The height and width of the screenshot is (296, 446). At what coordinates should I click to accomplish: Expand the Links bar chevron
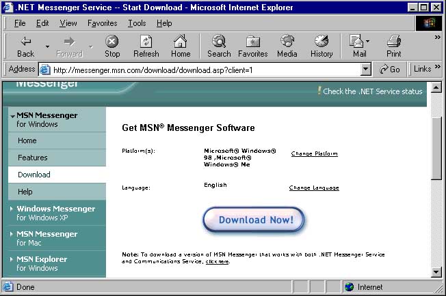point(438,67)
